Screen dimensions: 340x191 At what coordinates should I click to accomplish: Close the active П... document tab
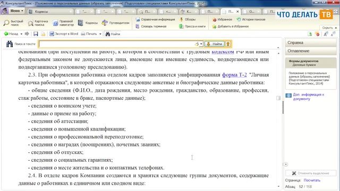pos(237,12)
